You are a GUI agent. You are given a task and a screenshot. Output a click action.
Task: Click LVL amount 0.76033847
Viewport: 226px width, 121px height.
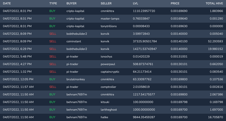click(x=141, y=19)
